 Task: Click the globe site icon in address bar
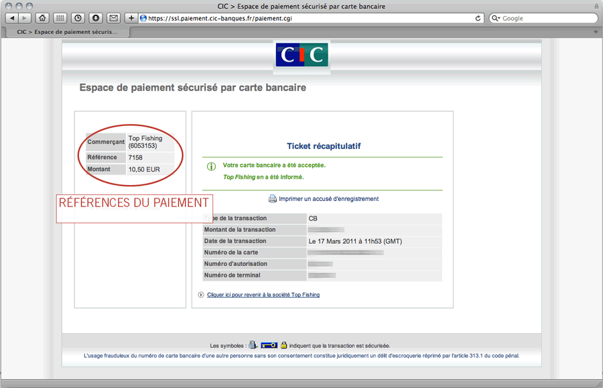click(143, 18)
